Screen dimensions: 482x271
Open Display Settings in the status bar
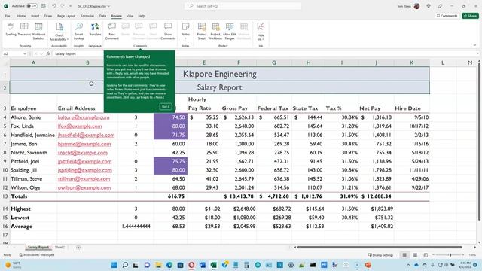380,255
